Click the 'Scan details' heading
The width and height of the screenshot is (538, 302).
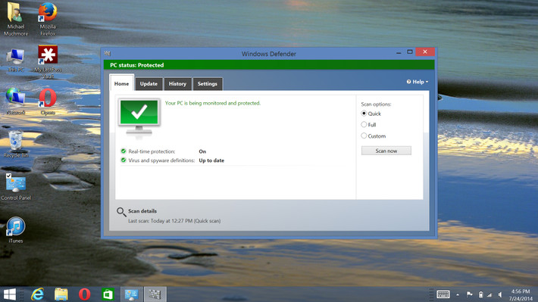[142, 211]
